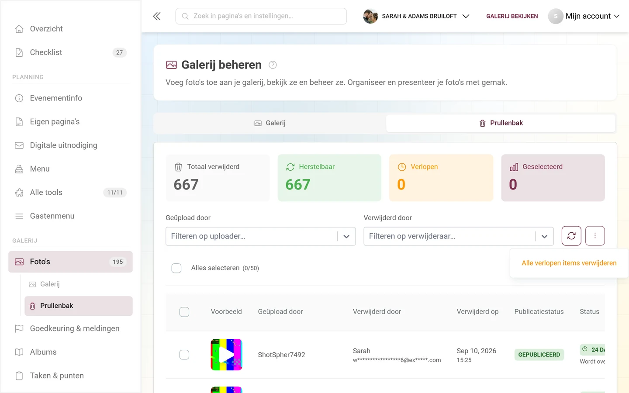Open Galerij under Foto's in sidebar

pyautogui.click(x=79, y=284)
